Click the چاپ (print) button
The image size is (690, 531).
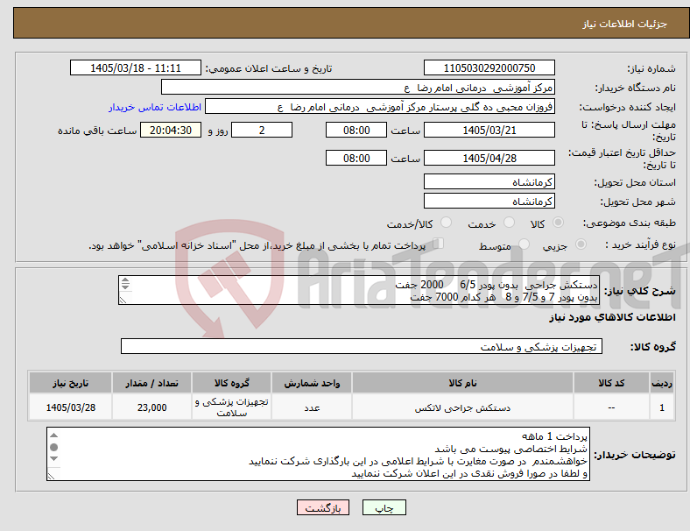pyautogui.click(x=384, y=507)
